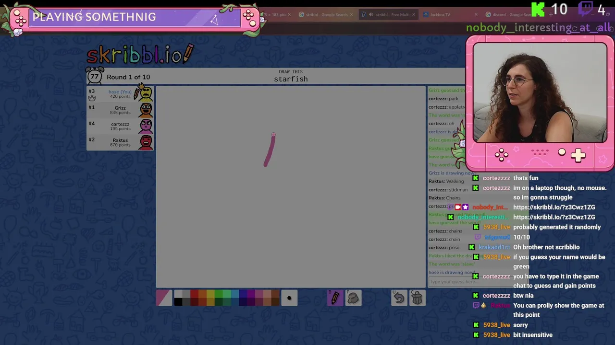
Task: Click the drawing canvas pink stroke
Action: coord(270,150)
